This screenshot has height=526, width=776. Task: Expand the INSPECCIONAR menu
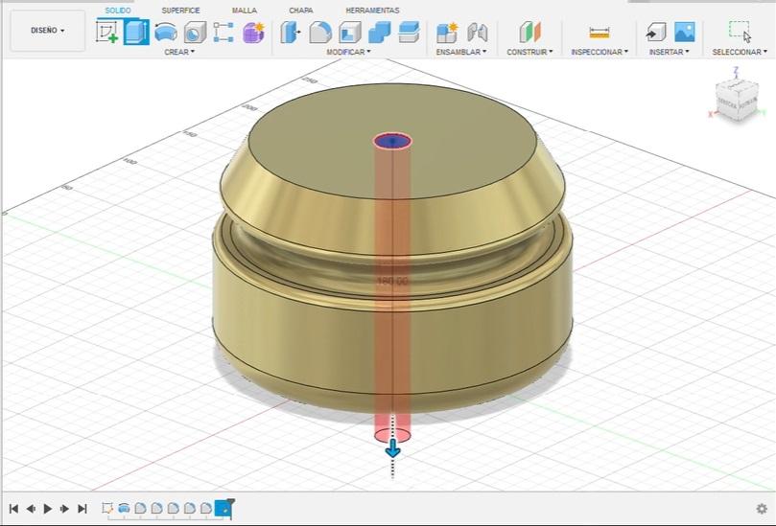[x=600, y=52]
